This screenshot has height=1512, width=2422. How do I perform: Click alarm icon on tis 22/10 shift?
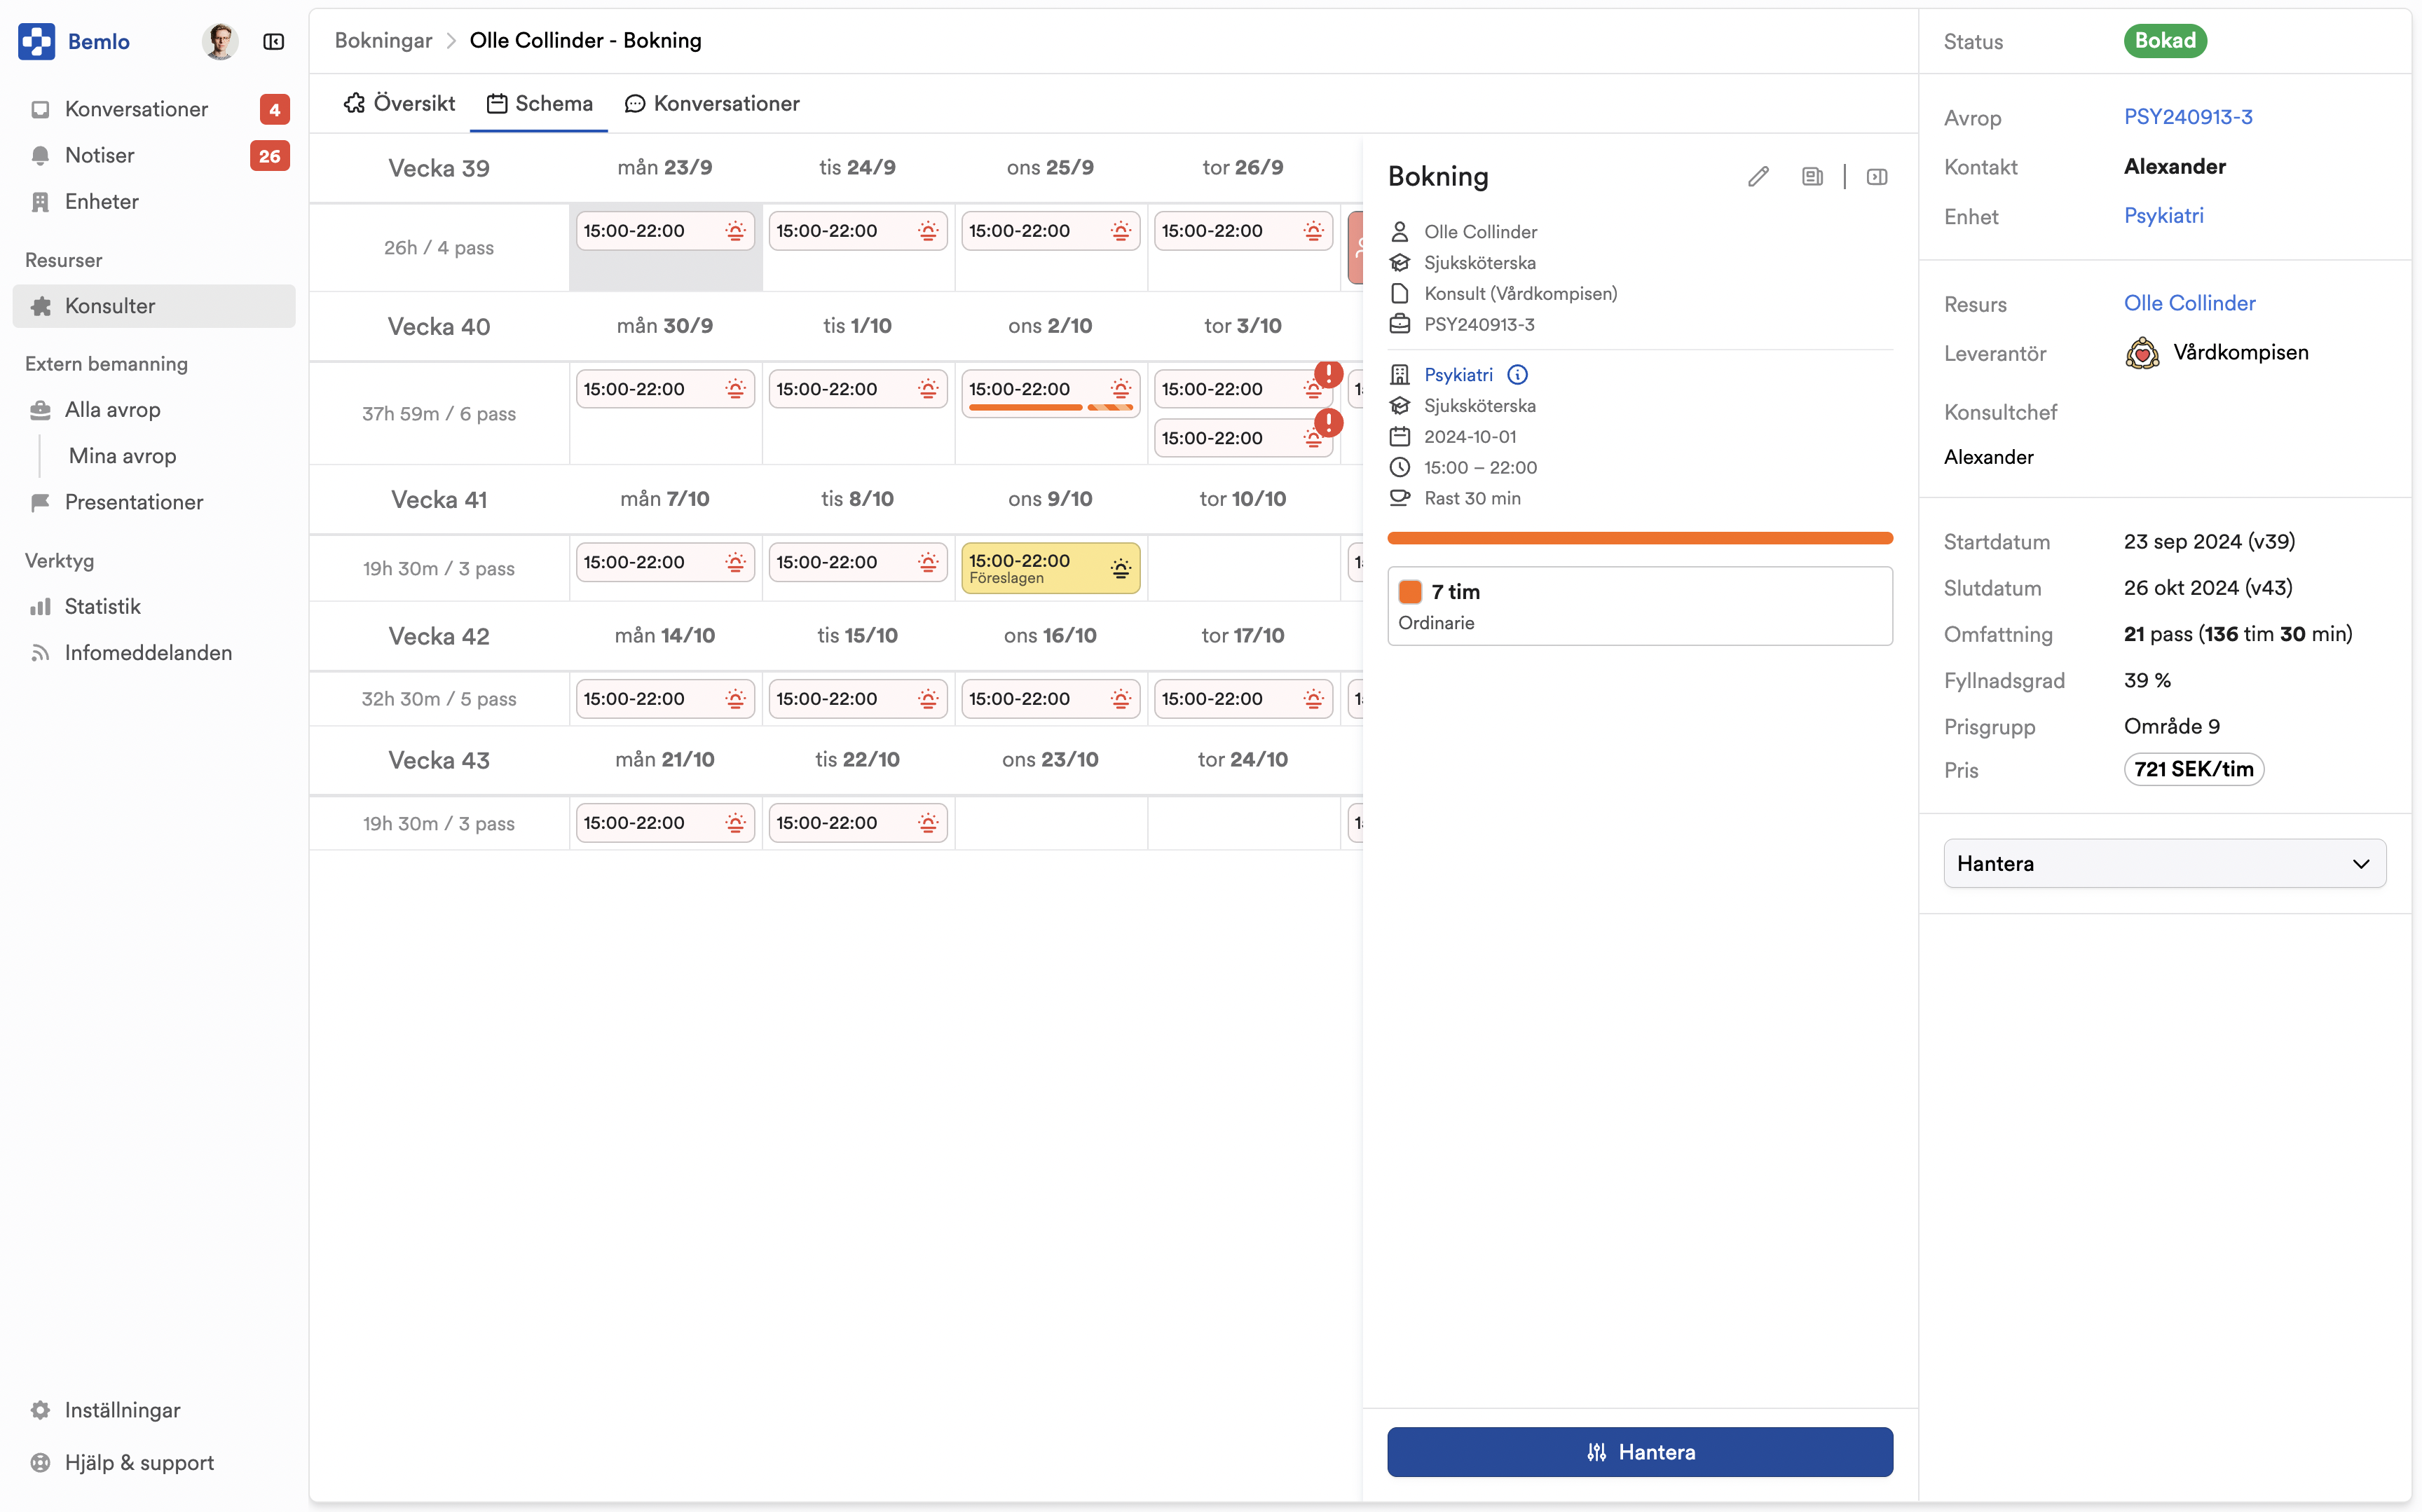[x=929, y=823]
